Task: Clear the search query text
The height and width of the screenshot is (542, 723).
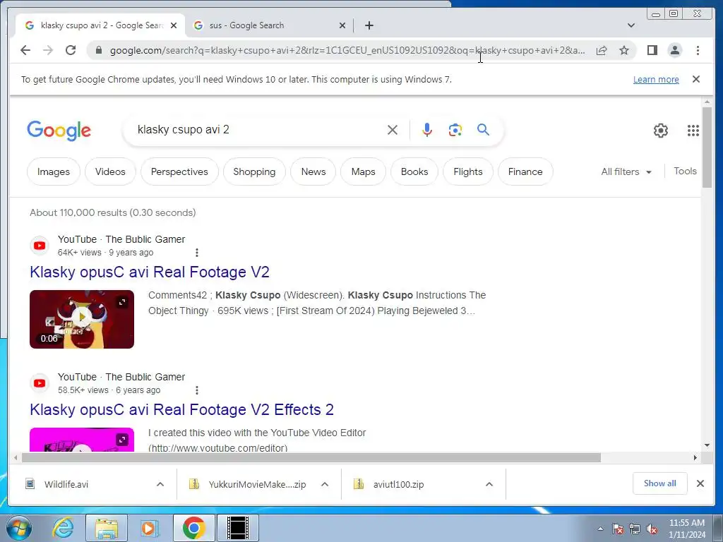Action: coord(393,130)
